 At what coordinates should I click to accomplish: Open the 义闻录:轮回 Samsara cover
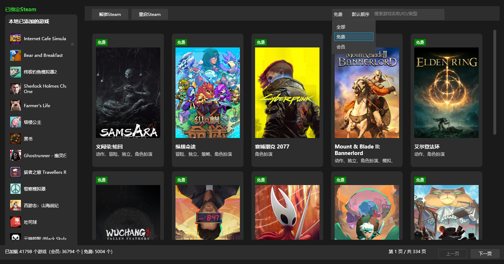(128, 93)
